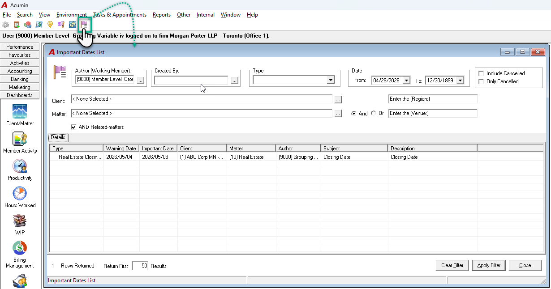Screen dimensions: 551x289
Task: Browse for Author (Working Member) with ellipsis button
Action: tap(140, 81)
